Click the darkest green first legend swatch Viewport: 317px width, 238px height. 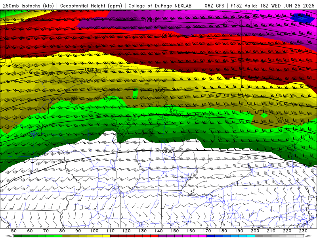pos(18,236)
